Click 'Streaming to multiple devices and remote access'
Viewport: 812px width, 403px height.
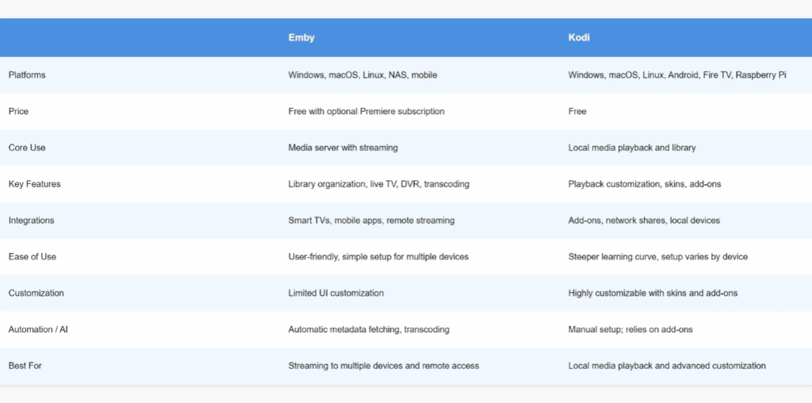(x=383, y=365)
